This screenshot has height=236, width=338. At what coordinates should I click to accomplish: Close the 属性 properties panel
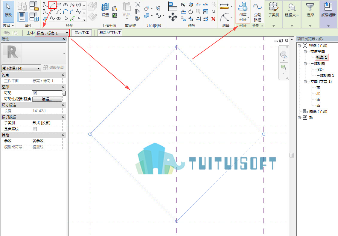coord(64,39)
